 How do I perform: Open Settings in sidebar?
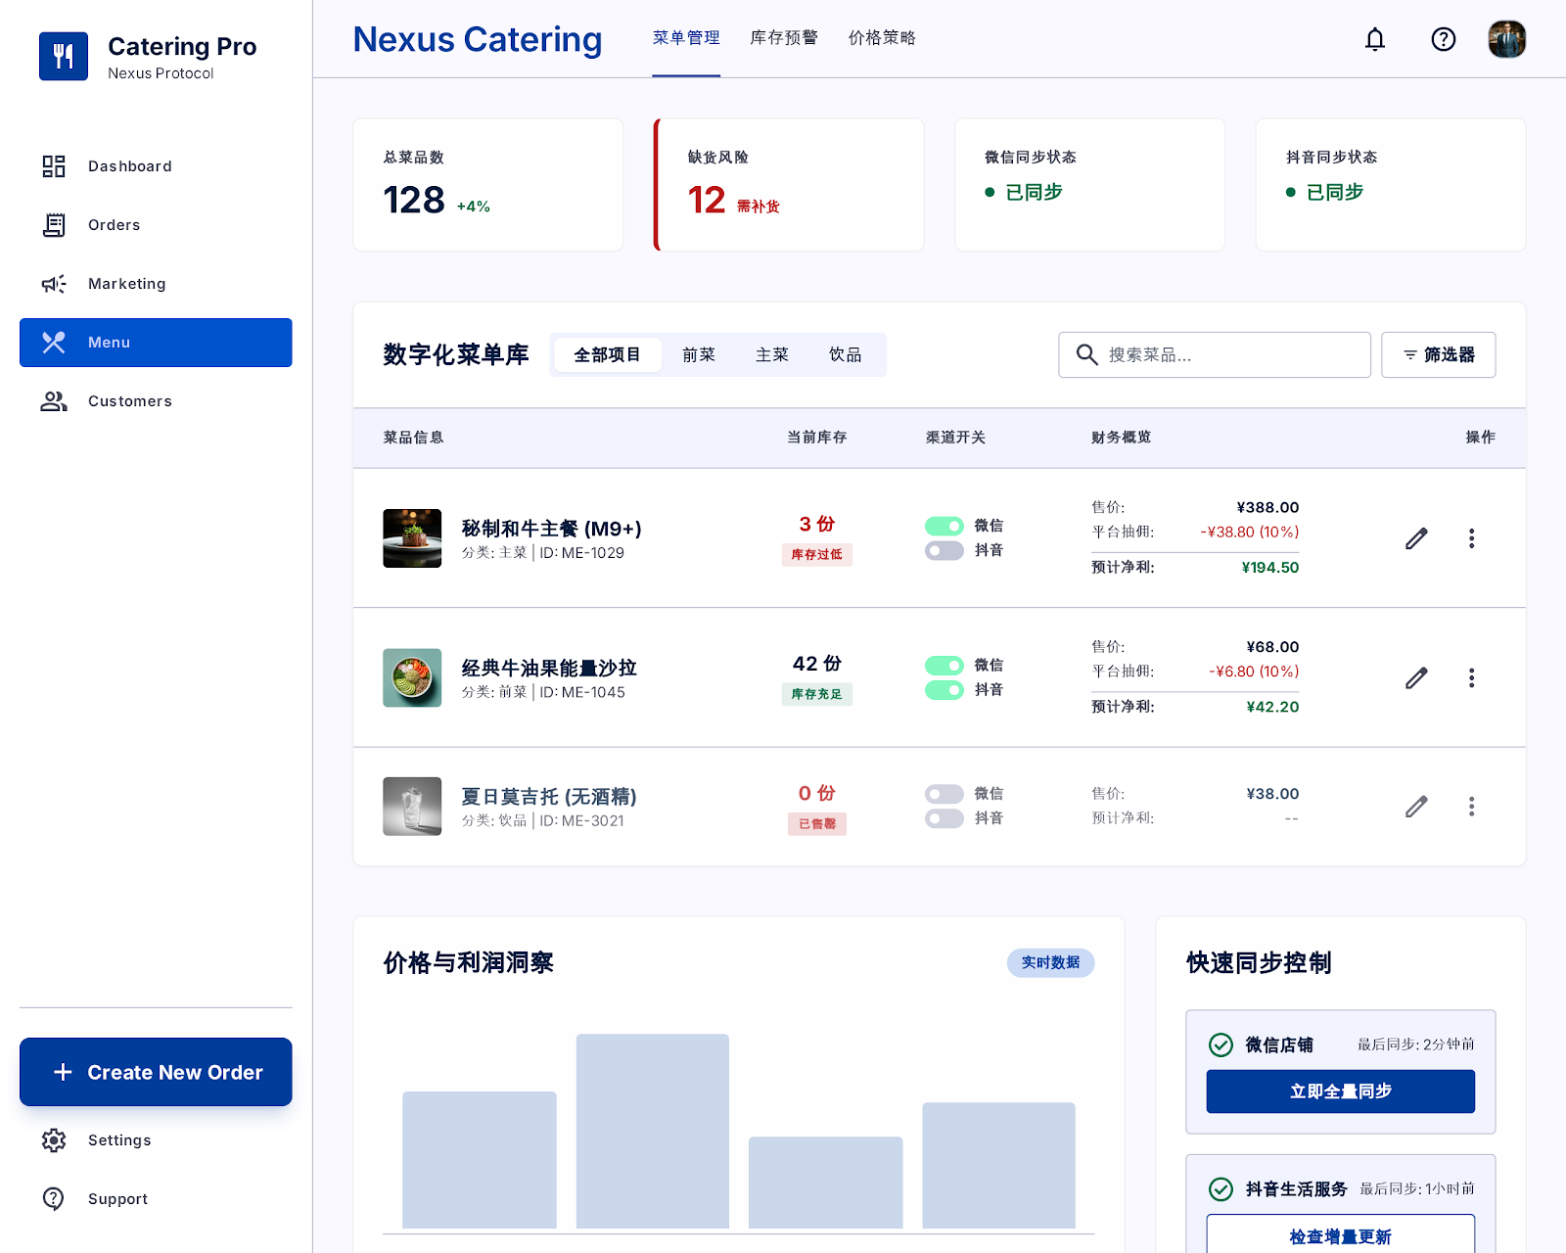(x=156, y=1140)
